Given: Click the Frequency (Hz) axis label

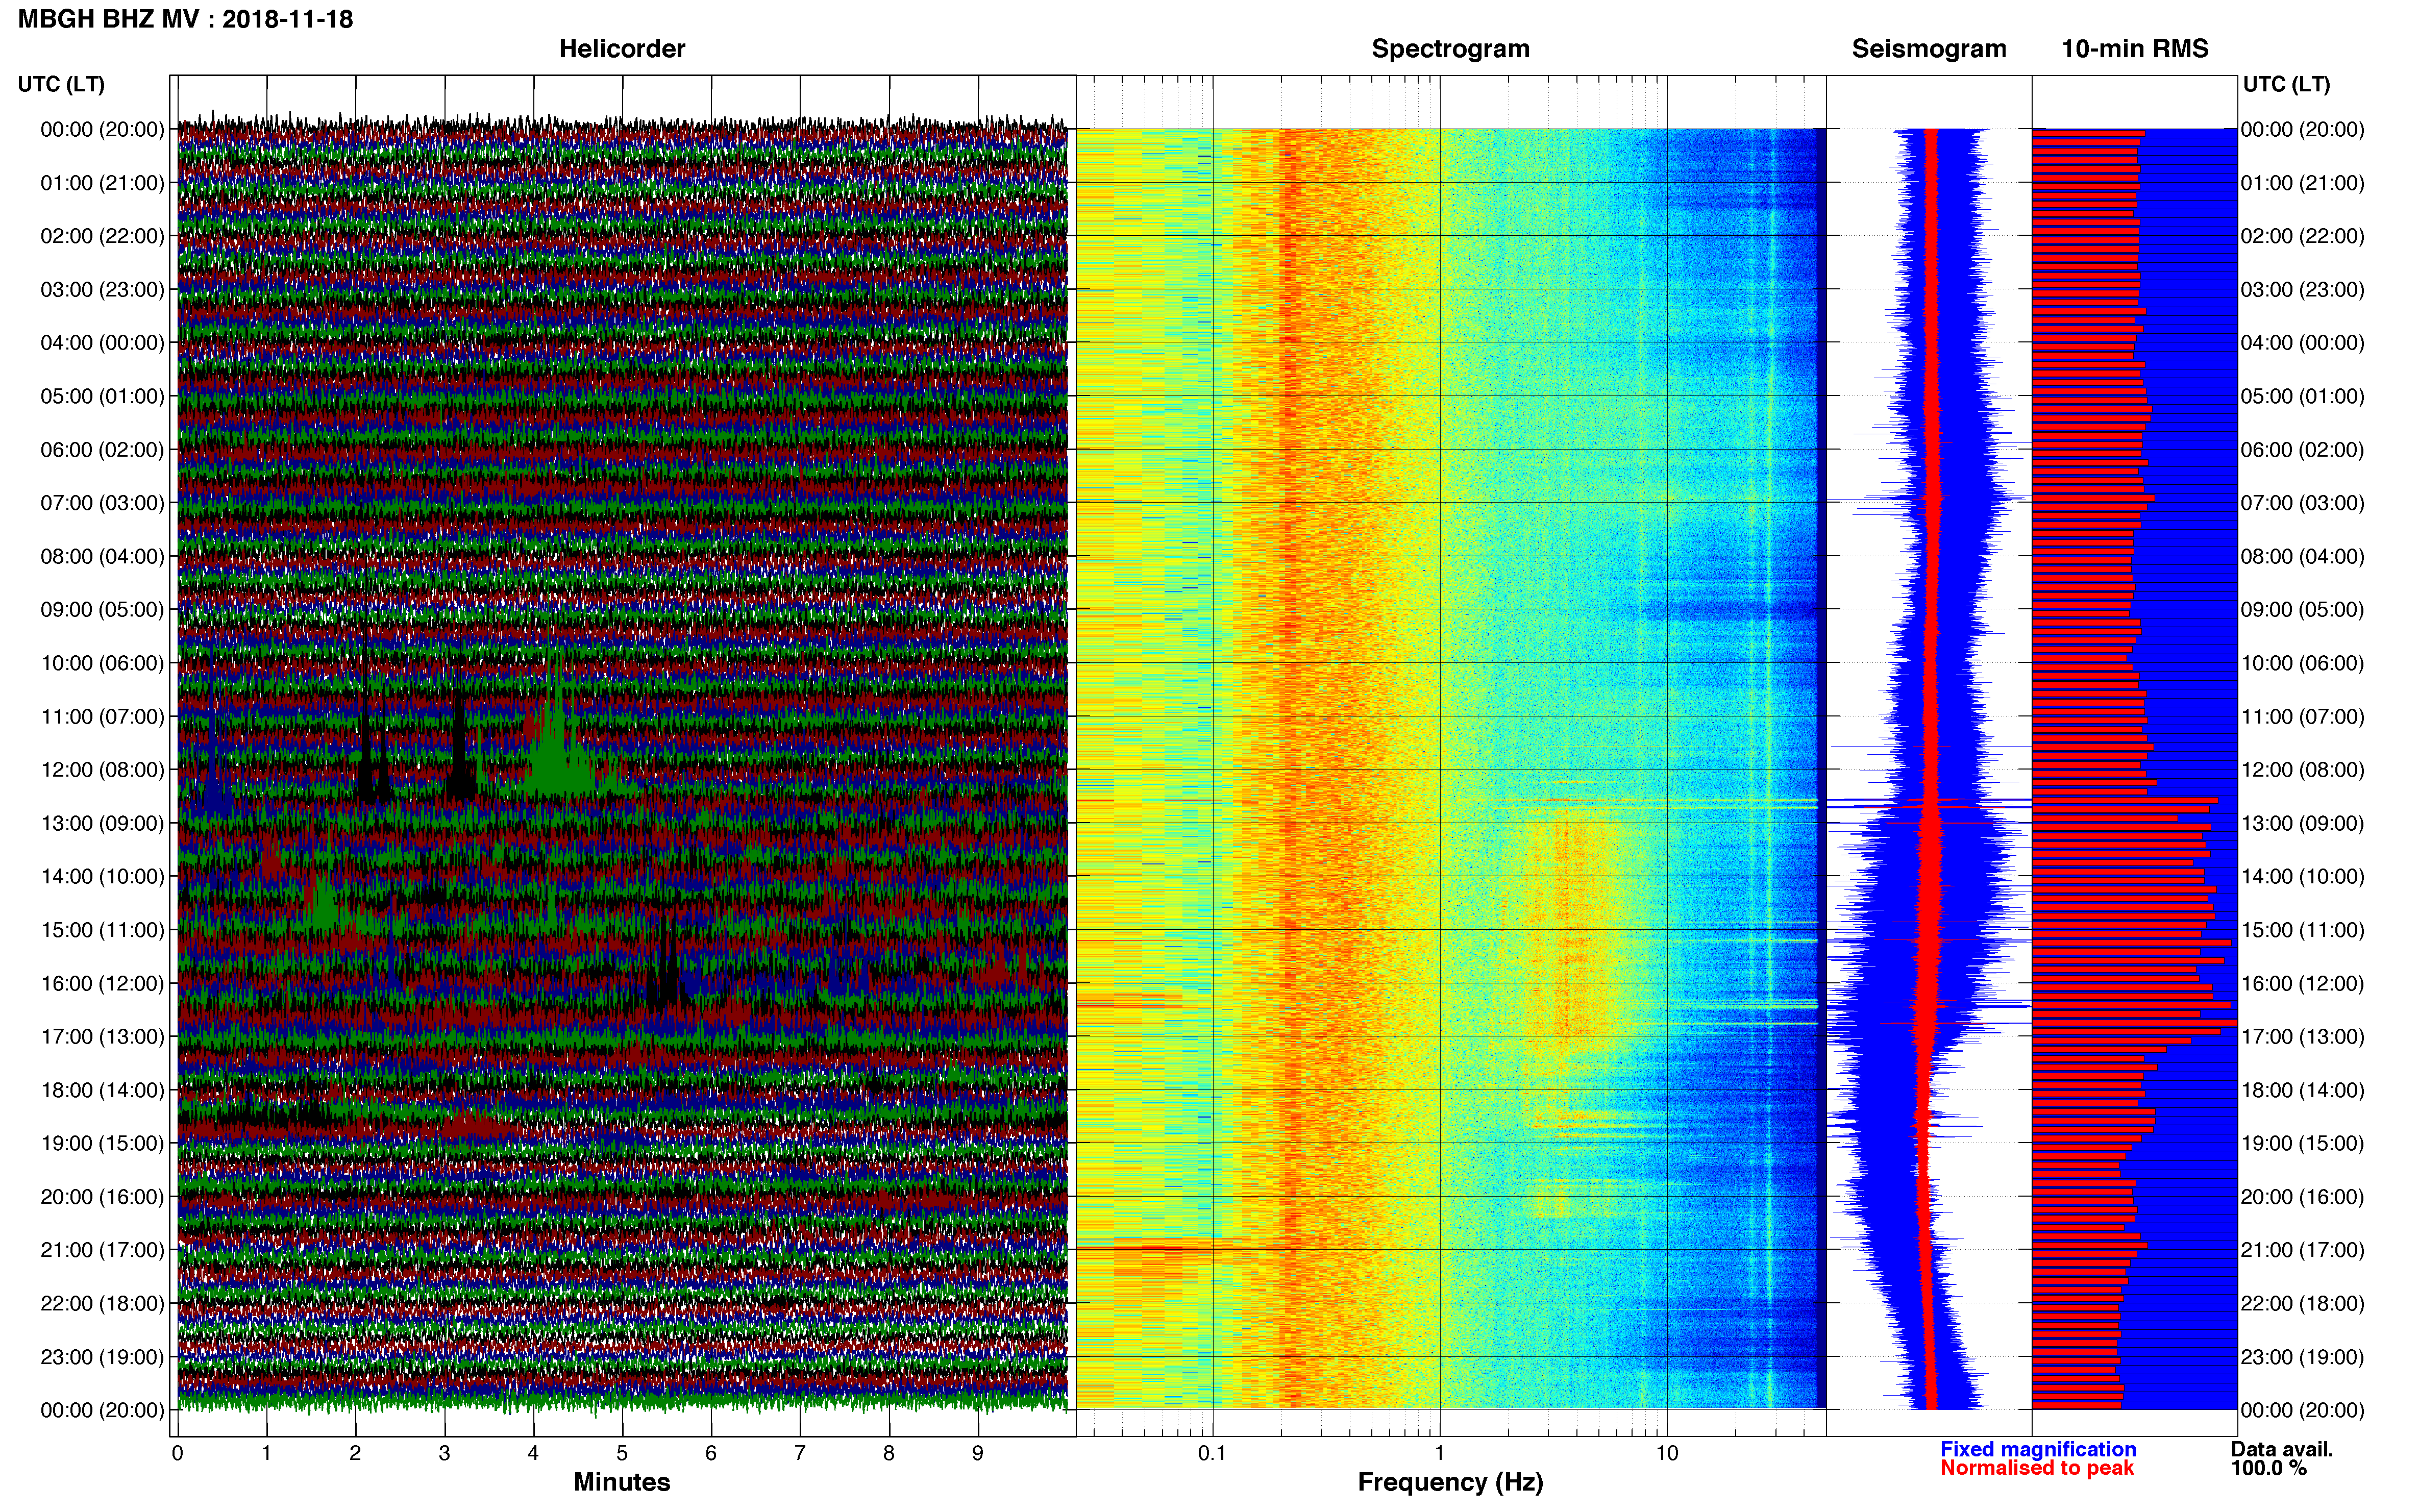Looking at the screenshot, I should point(1450,1482).
